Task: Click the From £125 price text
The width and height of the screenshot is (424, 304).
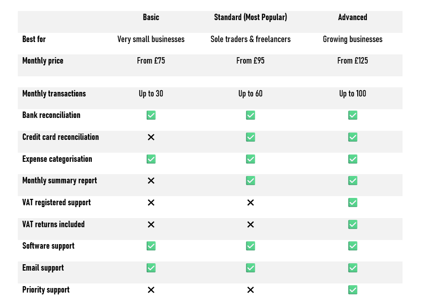Action: pos(352,61)
